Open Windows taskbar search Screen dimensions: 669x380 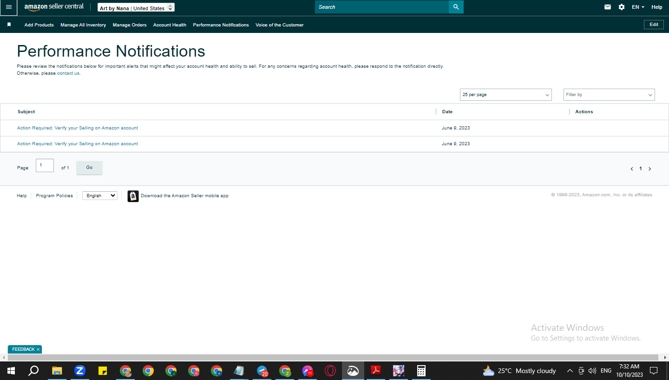point(33,371)
